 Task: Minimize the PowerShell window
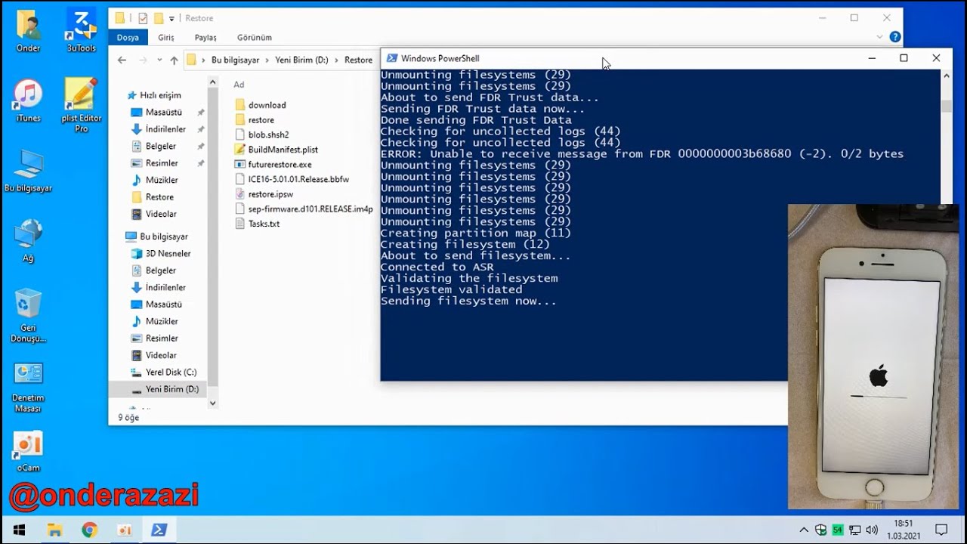click(871, 58)
